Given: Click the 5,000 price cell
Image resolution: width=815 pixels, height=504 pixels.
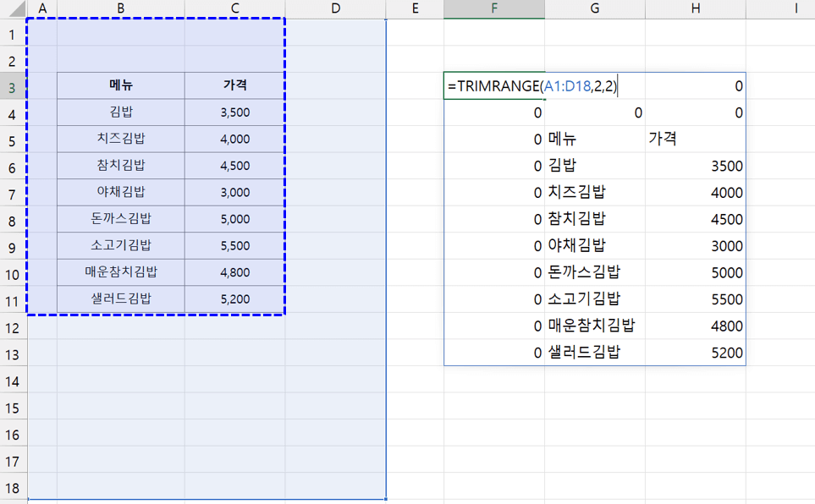Looking at the screenshot, I should click(x=235, y=219).
